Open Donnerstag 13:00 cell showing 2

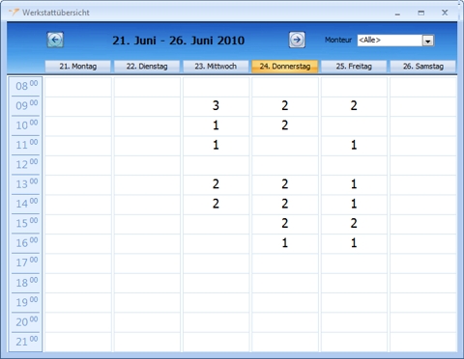click(x=285, y=184)
